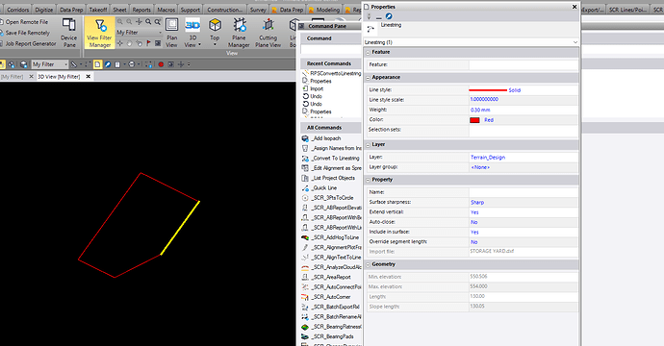This screenshot has width=664, height=346.
Task: Click the Device Pane icon
Action: (68, 25)
